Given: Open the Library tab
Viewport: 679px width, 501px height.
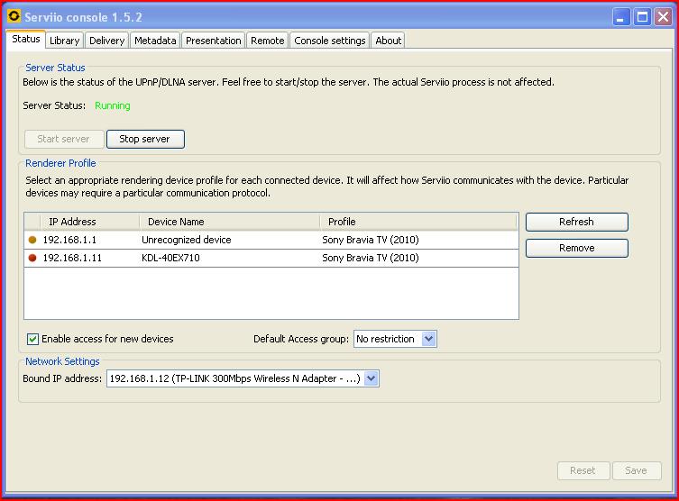Looking at the screenshot, I should point(65,41).
